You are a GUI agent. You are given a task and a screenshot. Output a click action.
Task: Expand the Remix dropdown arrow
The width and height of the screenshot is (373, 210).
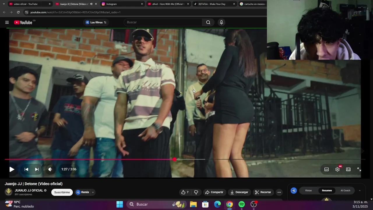pos(93,192)
